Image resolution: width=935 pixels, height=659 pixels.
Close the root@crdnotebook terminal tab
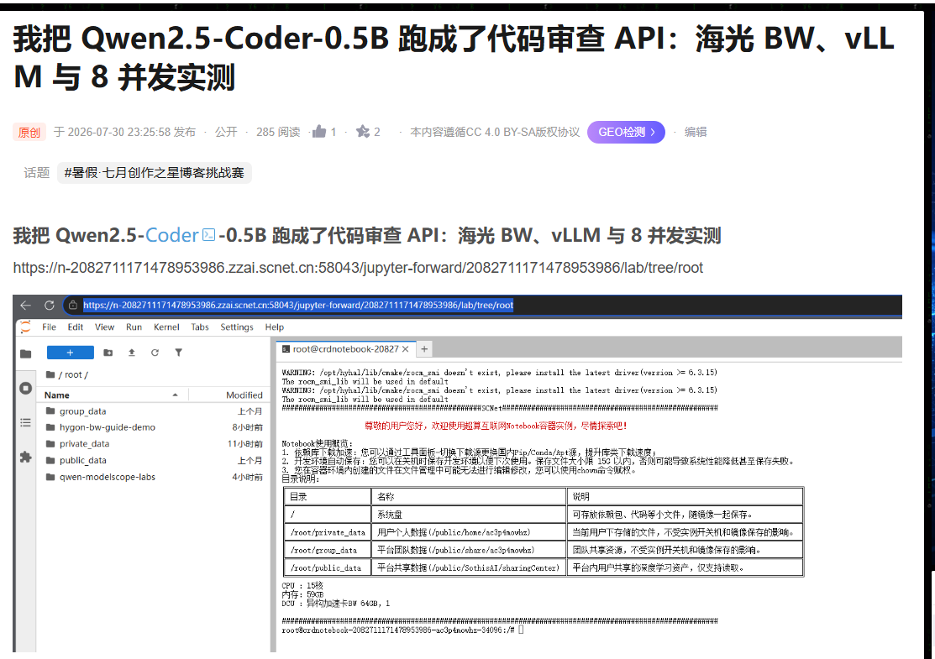coord(406,349)
